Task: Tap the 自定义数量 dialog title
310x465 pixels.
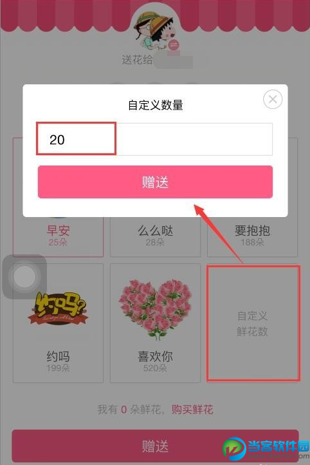Action: coord(156,105)
